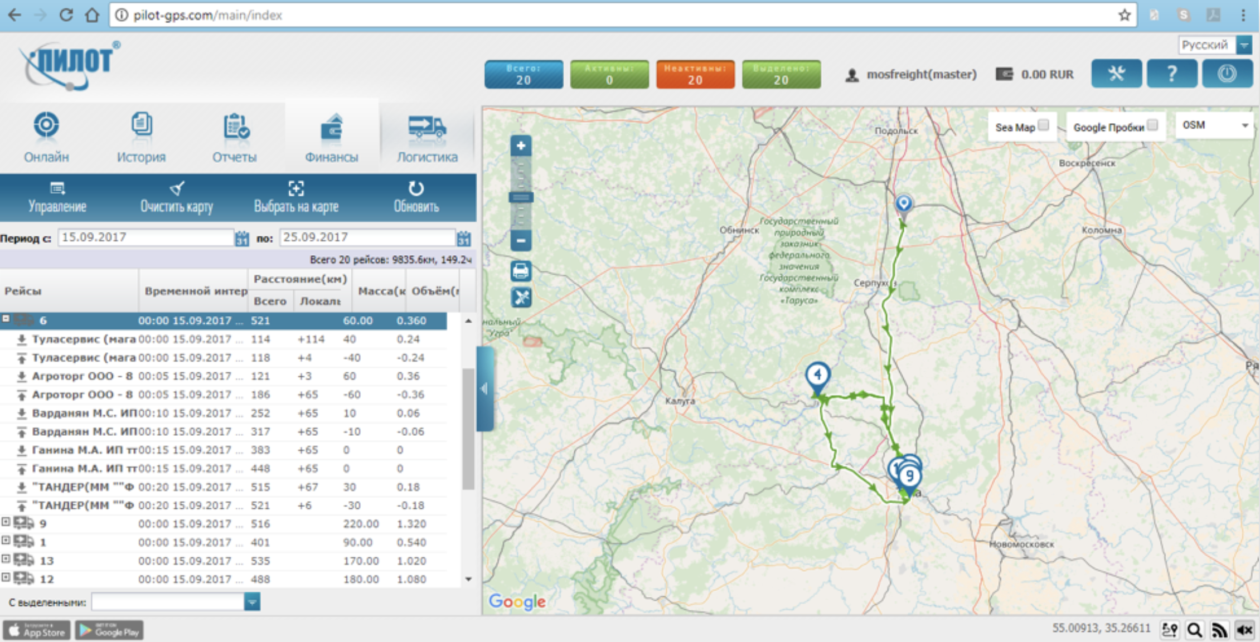Zoom in with the map plus button
1260x642 pixels.
tap(521, 146)
